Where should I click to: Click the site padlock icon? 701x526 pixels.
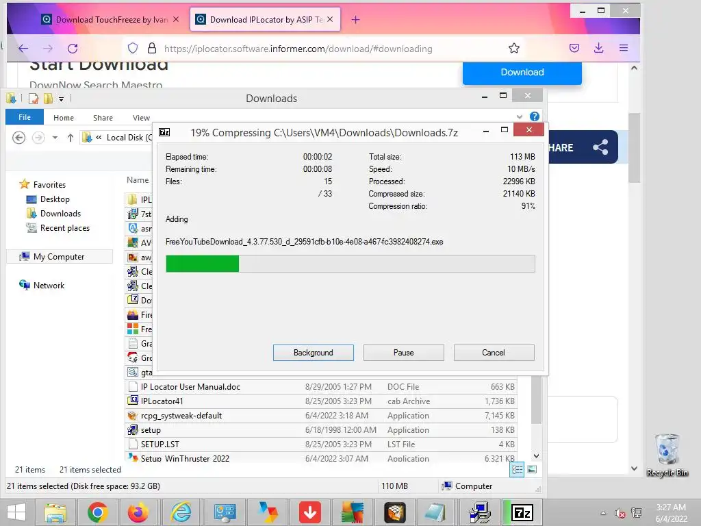point(152,49)
